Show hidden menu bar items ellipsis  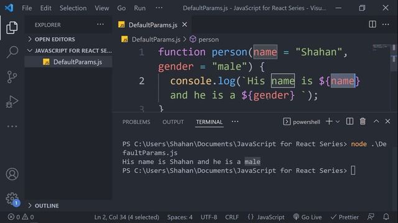pyautogui.click(x=159, y=8)
